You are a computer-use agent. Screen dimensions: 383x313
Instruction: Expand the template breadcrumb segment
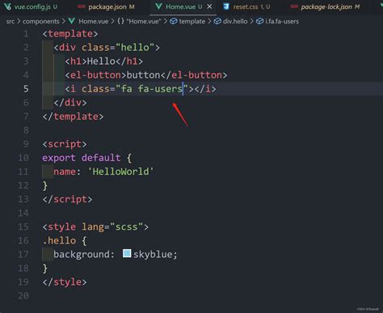192,21
